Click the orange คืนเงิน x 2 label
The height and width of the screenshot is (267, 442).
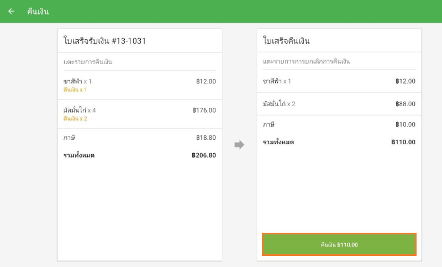(75, 118)
